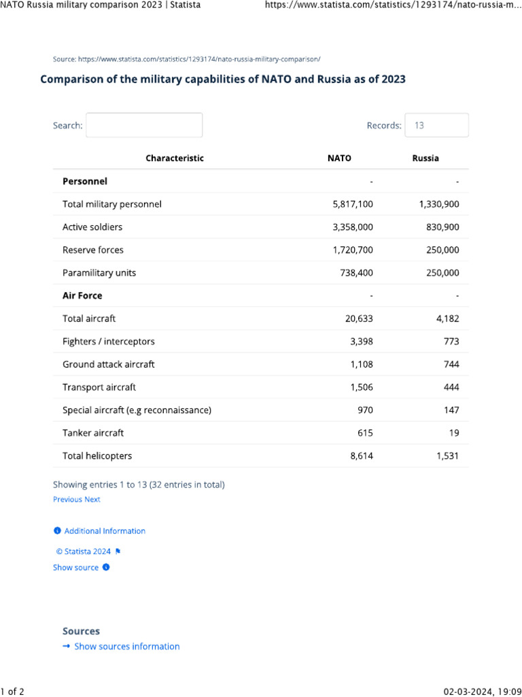This screenshot has height=697, width=522.
Task: Open the Additional Information link
Action: coord(105,531)
